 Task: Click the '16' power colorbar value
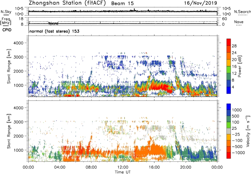(x=234, y=67)
